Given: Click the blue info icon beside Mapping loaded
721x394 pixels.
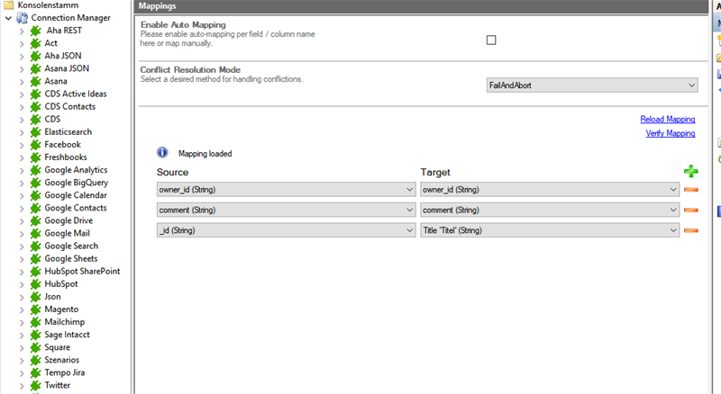Looking at the screenshot, I should pyautogui.click(x=163, y=154).
